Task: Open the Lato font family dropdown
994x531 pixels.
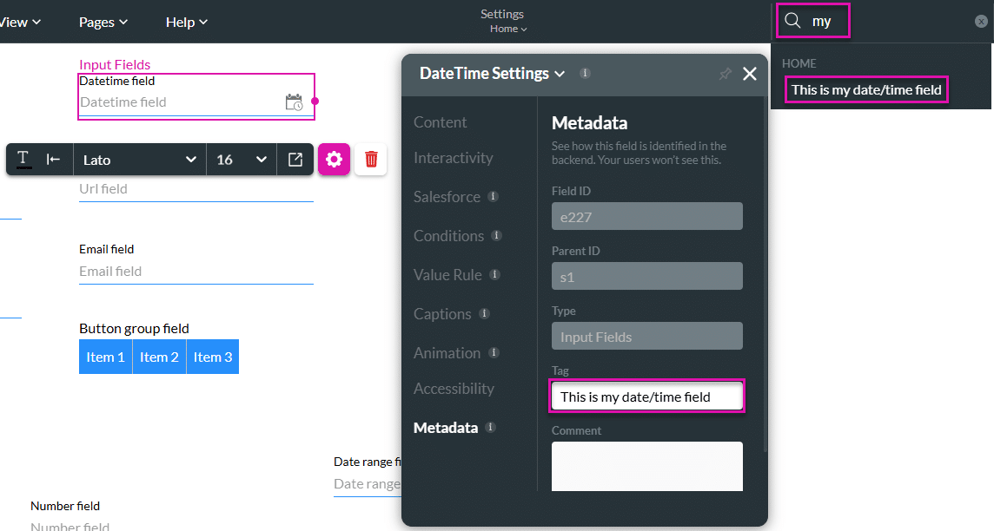Action: 140,160
